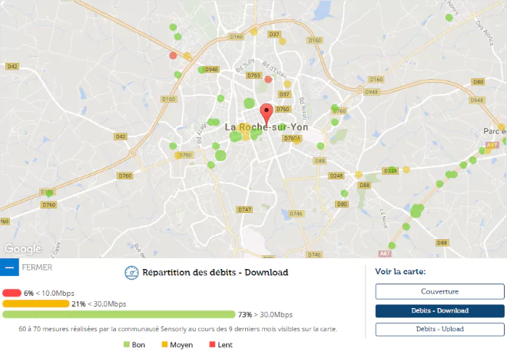Click the red 6% download speed bar
The height and width of the screenshot is (351, 507).
pos(12,293)
